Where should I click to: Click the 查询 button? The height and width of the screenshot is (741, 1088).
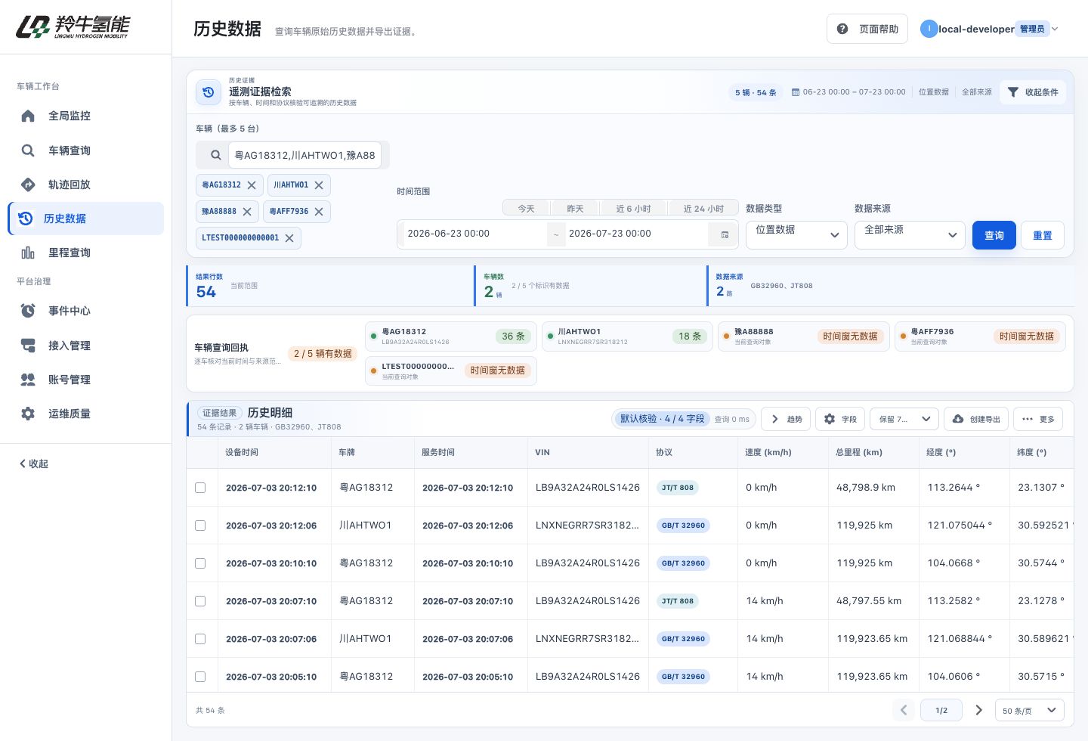pyautogui.click(x=994, y=235)
